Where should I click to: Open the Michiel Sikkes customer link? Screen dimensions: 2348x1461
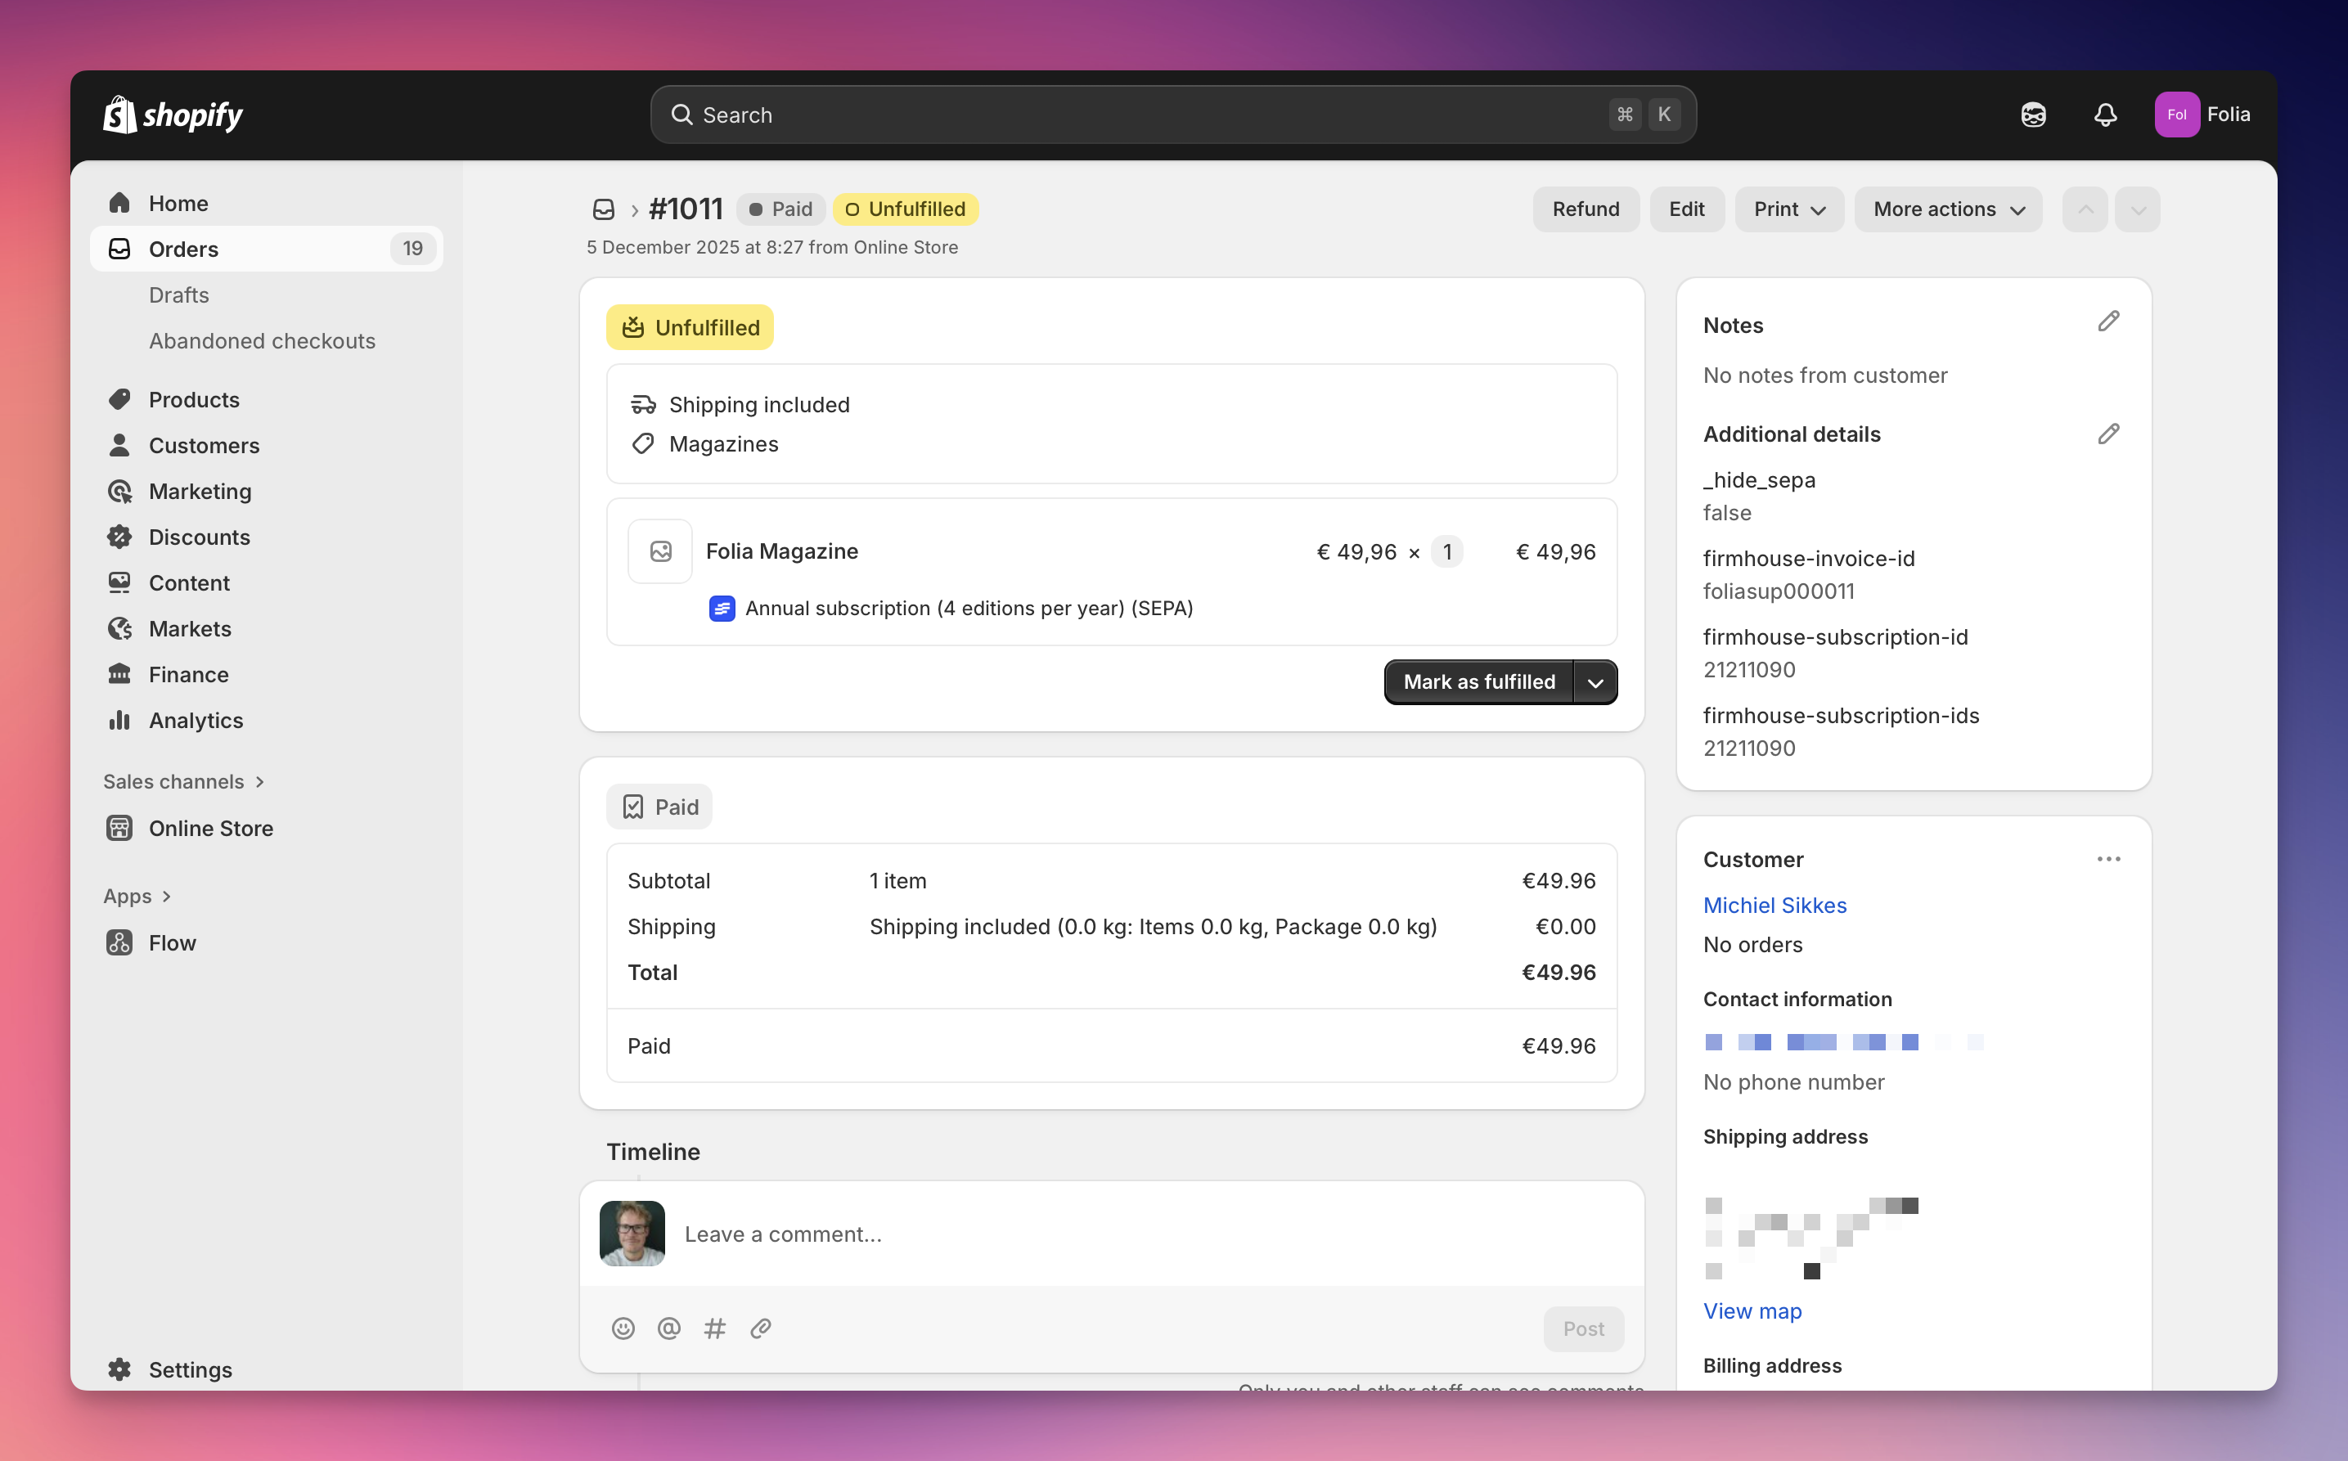[1774, 906]
